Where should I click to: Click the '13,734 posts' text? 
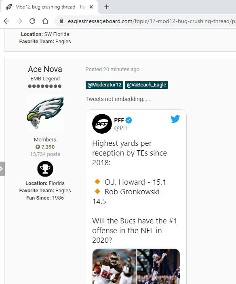point(45,154)
